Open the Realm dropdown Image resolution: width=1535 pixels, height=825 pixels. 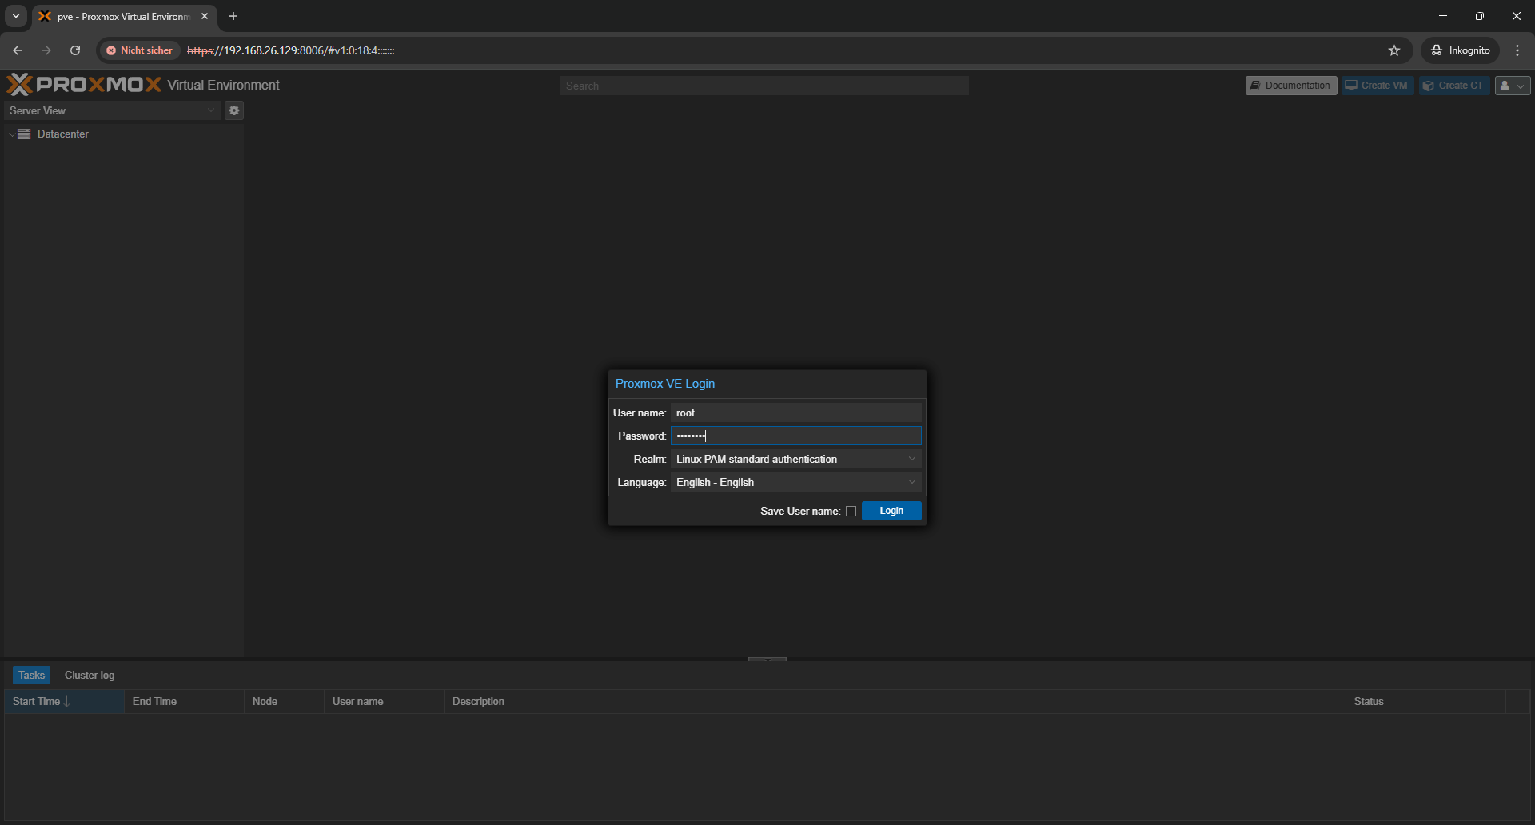[912, 458]
